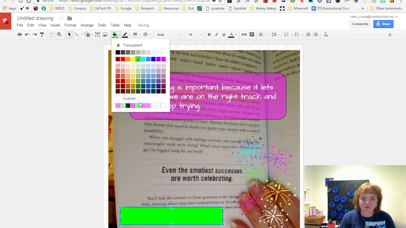The width and height of the screenshot is (406, 228).
Task: Click the Untitled drawing title field
Action: tap(35, 18)
